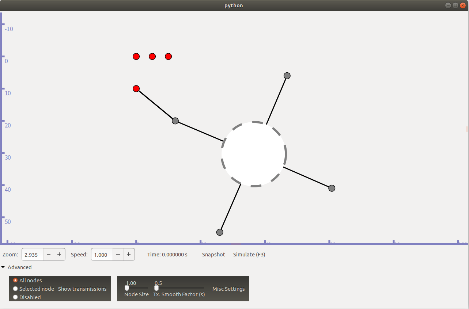Viewport: 469px width, 309px height.
Task: Select the rightmost red node in the top row
Action: click(168, 56)
